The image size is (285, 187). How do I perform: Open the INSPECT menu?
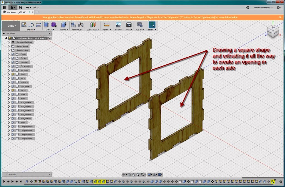coord(107,29)
